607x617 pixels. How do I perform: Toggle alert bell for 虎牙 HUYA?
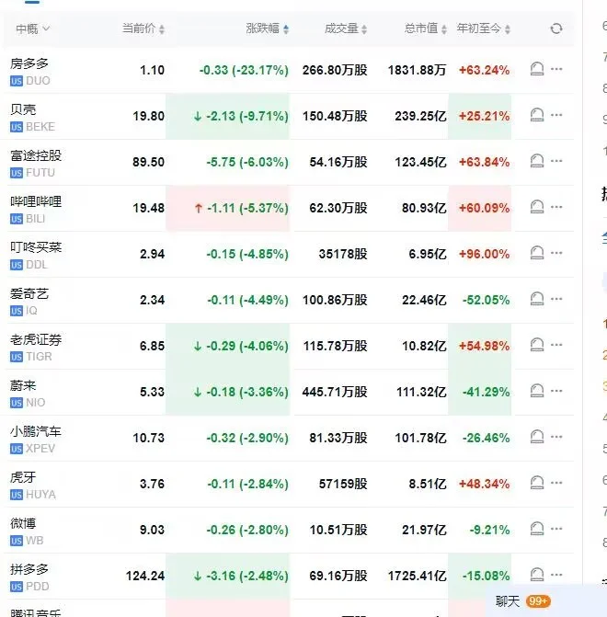coord(537,484)
